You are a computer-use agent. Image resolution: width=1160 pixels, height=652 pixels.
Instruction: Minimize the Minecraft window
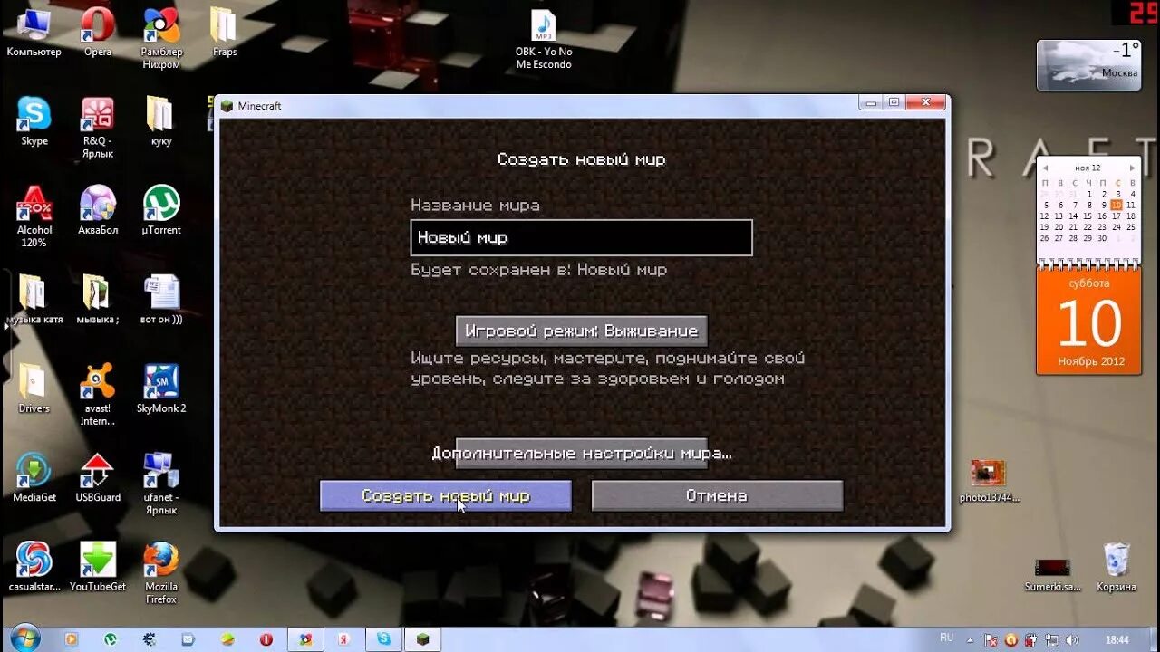871,102
